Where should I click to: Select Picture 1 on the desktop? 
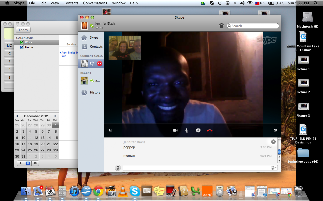click(x=303, y=63)
